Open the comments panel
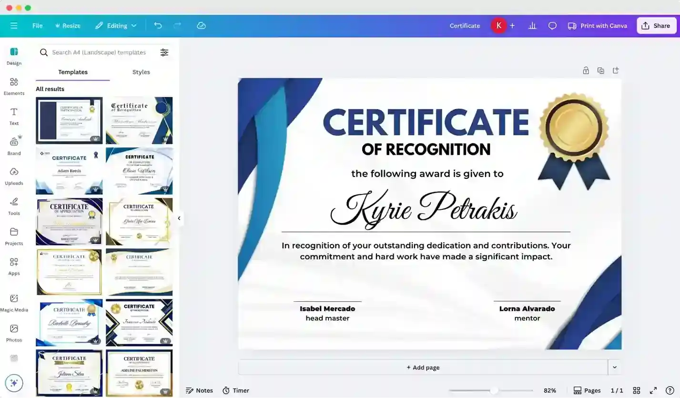Image resolution: width=680 pixels, height=398 pixels. [x=552, y=25]
